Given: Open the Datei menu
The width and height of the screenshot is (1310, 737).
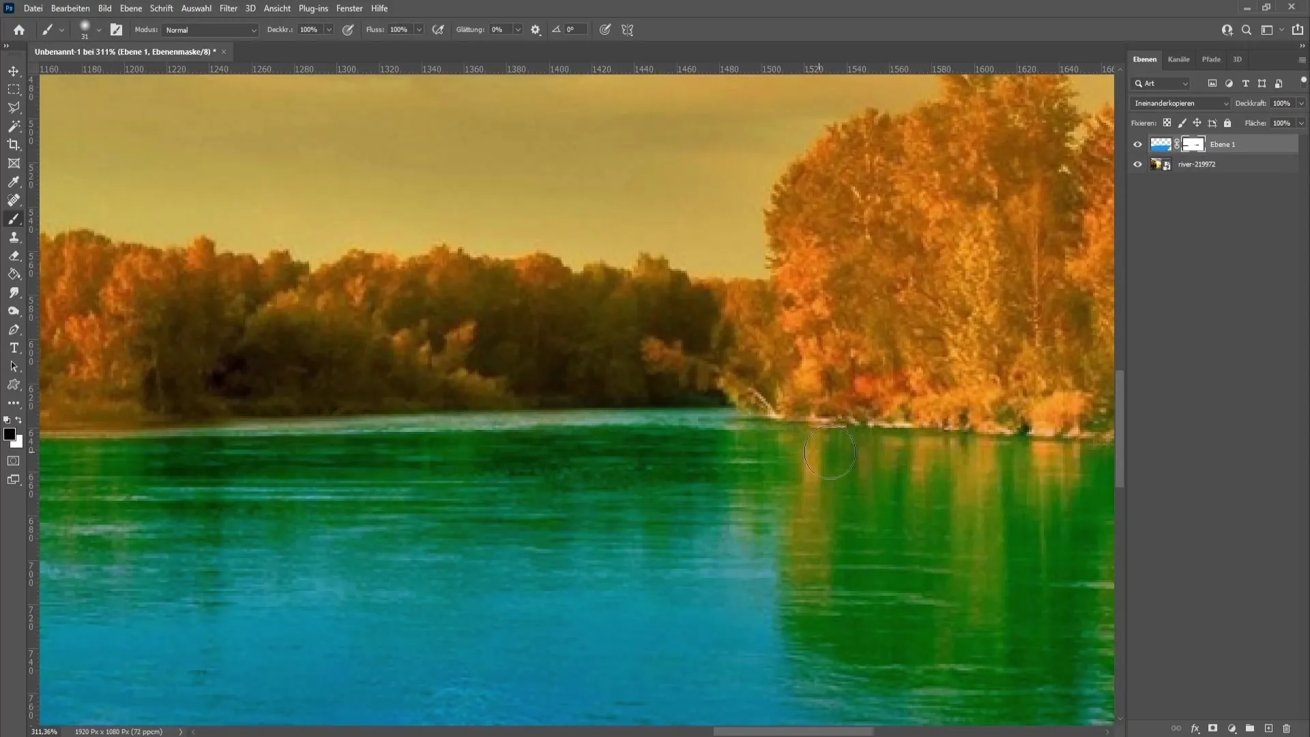Looking at the screenshot, I should (33, 8).
